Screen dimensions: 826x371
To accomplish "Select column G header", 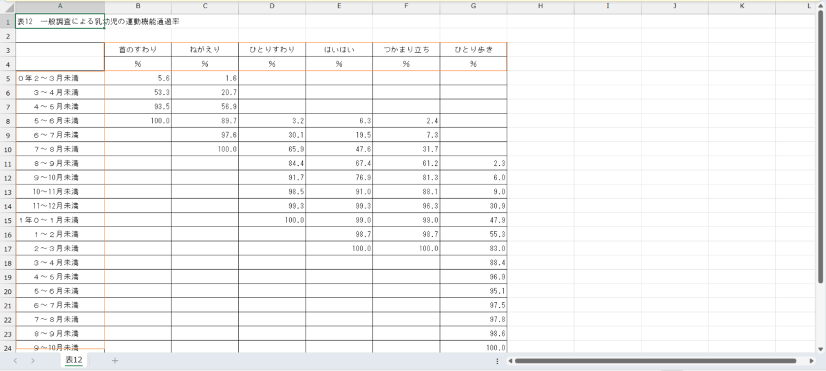I will tap(473, 6).
